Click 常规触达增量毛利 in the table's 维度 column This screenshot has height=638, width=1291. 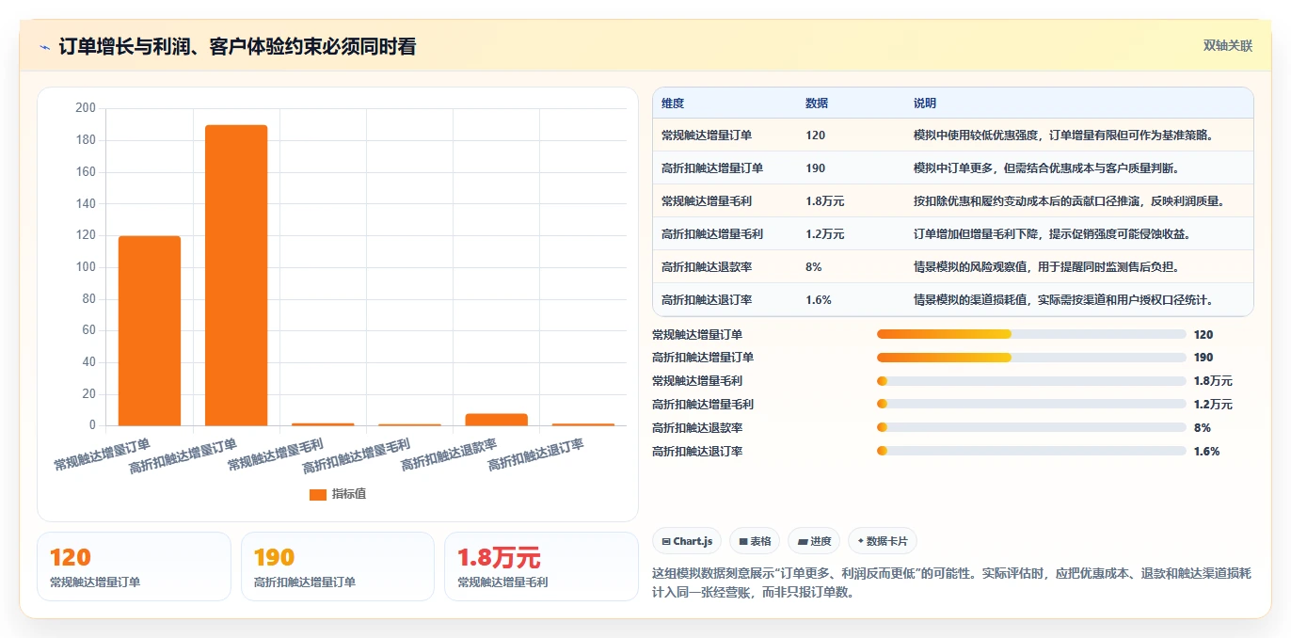click(x=707, y=201)
